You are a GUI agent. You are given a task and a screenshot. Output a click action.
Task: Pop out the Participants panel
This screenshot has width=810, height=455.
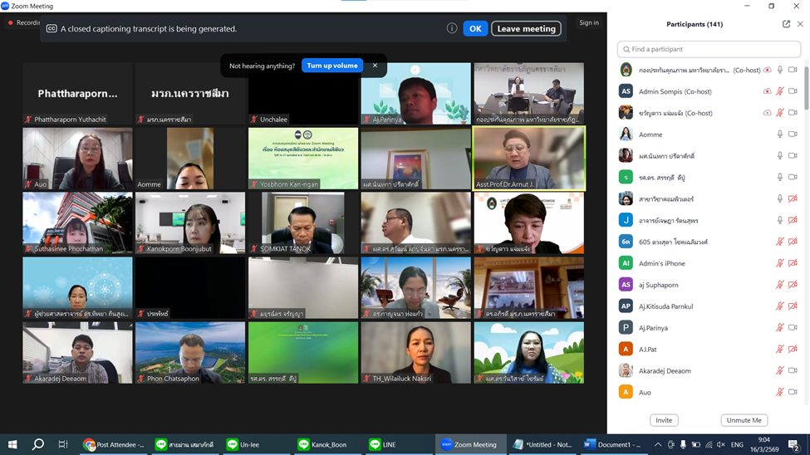coord(786,24)
